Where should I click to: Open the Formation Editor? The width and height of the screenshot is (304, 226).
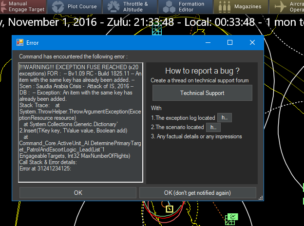click(186, 7)
